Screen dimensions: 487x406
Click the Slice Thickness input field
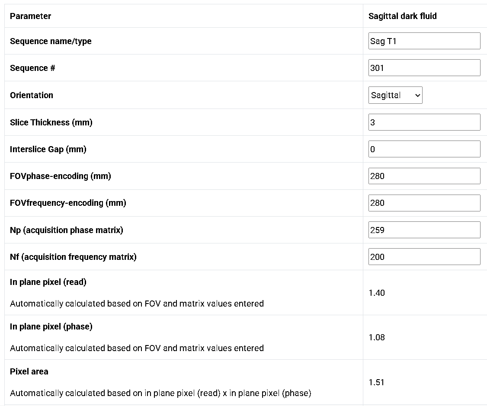pos(424,122)
